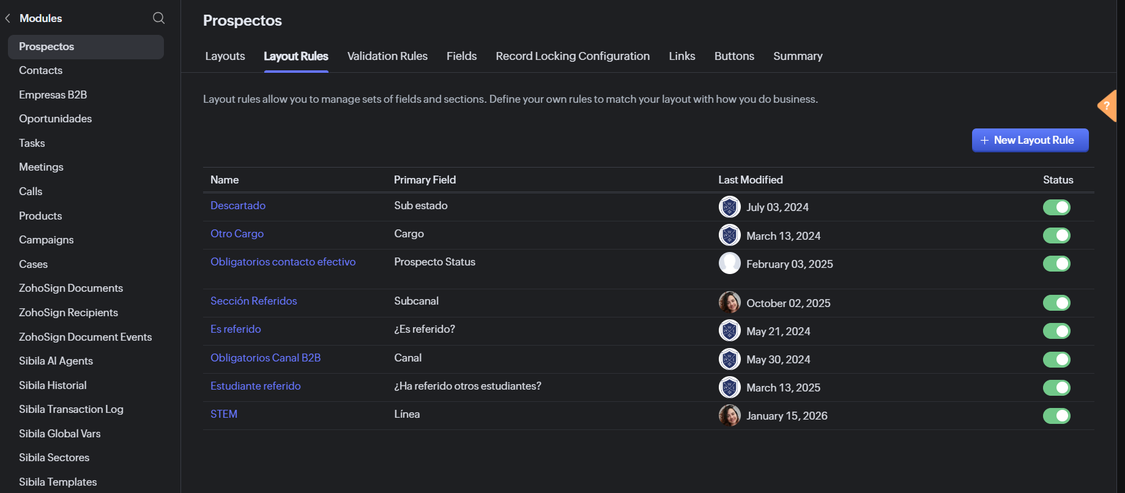Click the shield avatar beside May 30, 2024
Screen dimensions: 1125x493
(729, 359)
